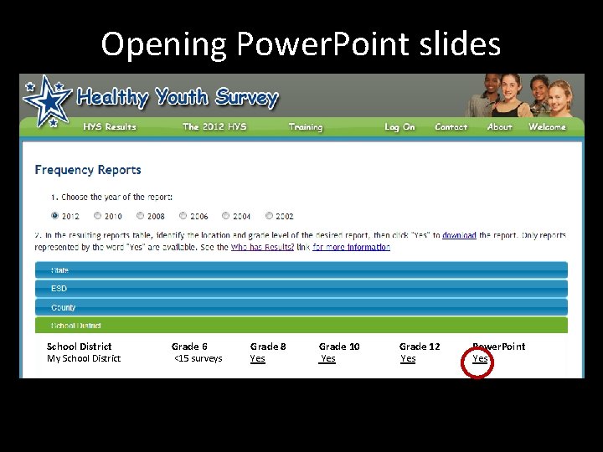Click the Frequency Reports heading
The width and height of the screenshot is (603, 452).
(x=88, y=170)
